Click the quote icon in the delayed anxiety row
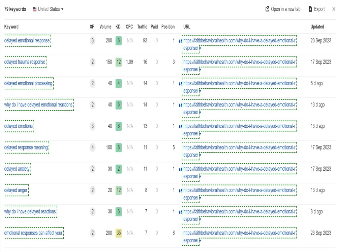The height and width of the screenshot is (252, 337). click(181, 169)
